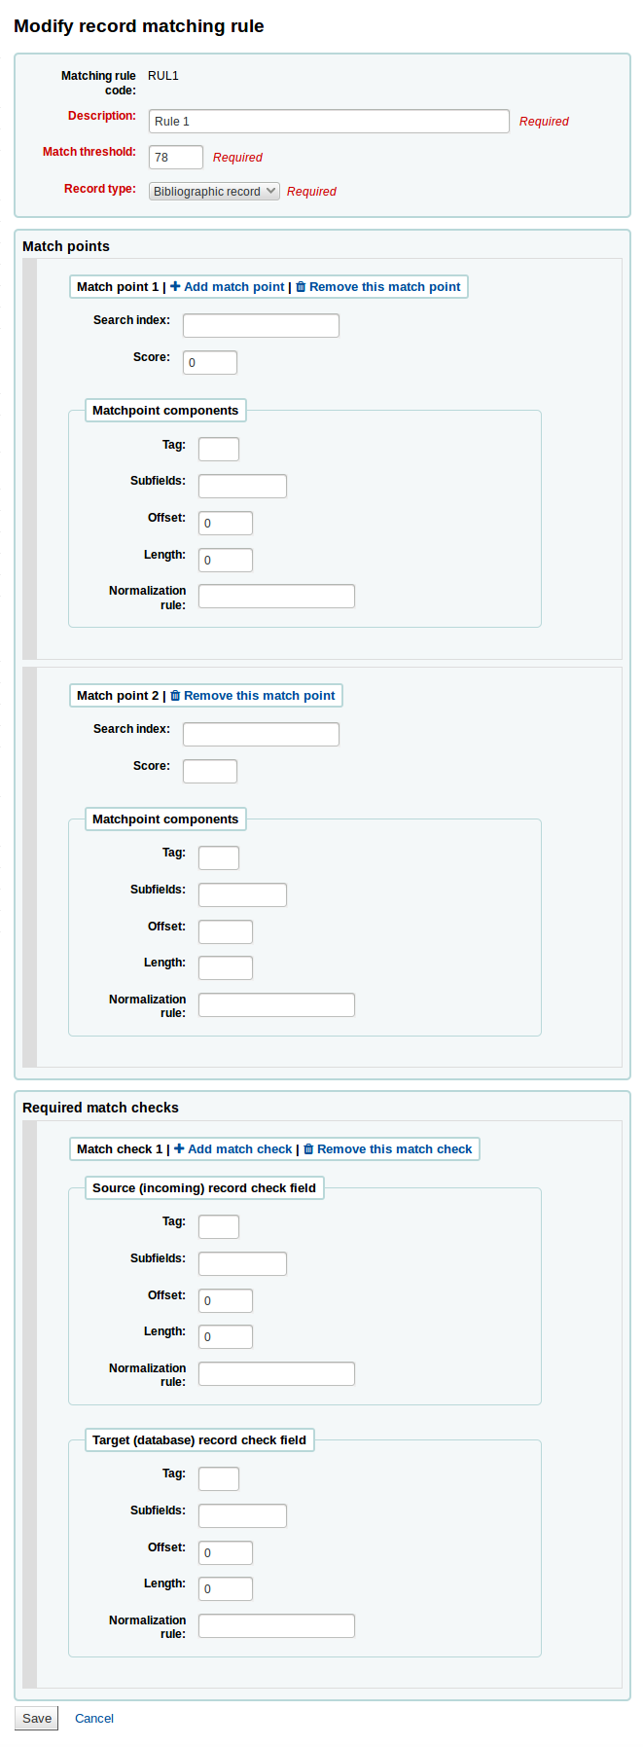This screenshot has width=643, height=1747.
Task: Click Match point 2 Score field
Action: coord(210,772)
